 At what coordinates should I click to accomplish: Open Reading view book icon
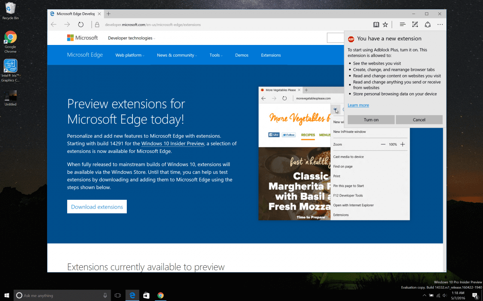(376, 24)
